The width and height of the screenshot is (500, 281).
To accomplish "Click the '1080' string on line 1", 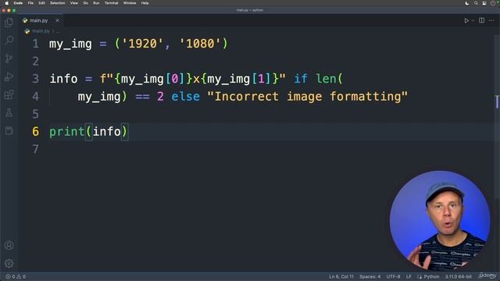I will click(200, 44).
